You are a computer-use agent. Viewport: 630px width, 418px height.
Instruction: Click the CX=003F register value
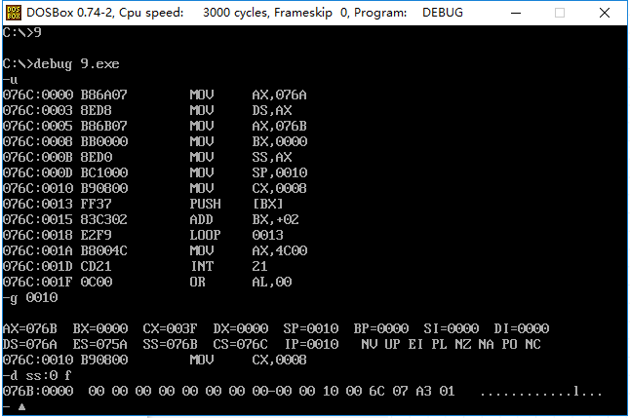(171, 329)
